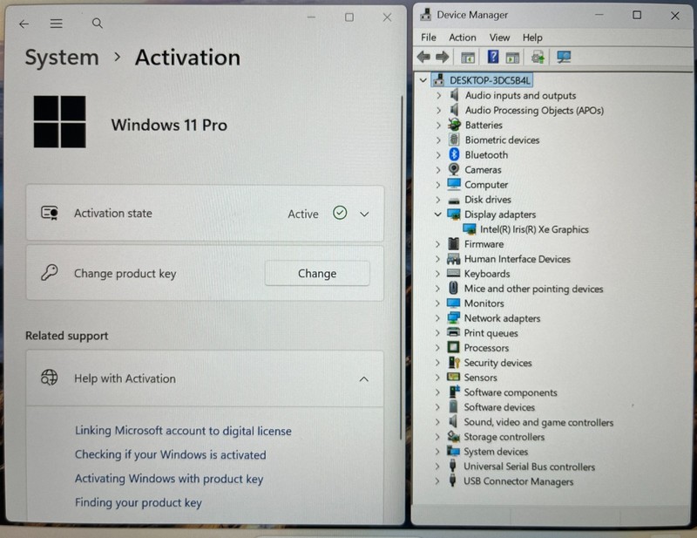Expand the System devices node

click(437, 451)
